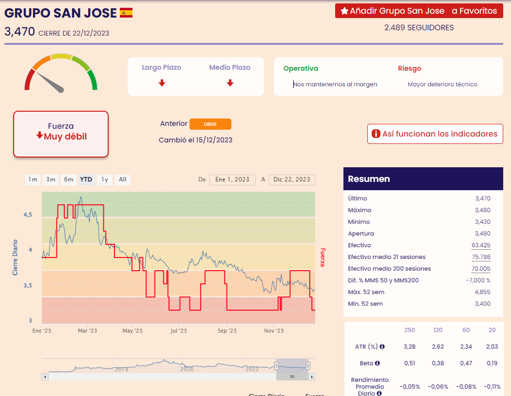Click the Efectivo medio 200 sesiones value 70.005
This screenshot has height=396, width=511.
pyautogui.click(x=481, y=269)
